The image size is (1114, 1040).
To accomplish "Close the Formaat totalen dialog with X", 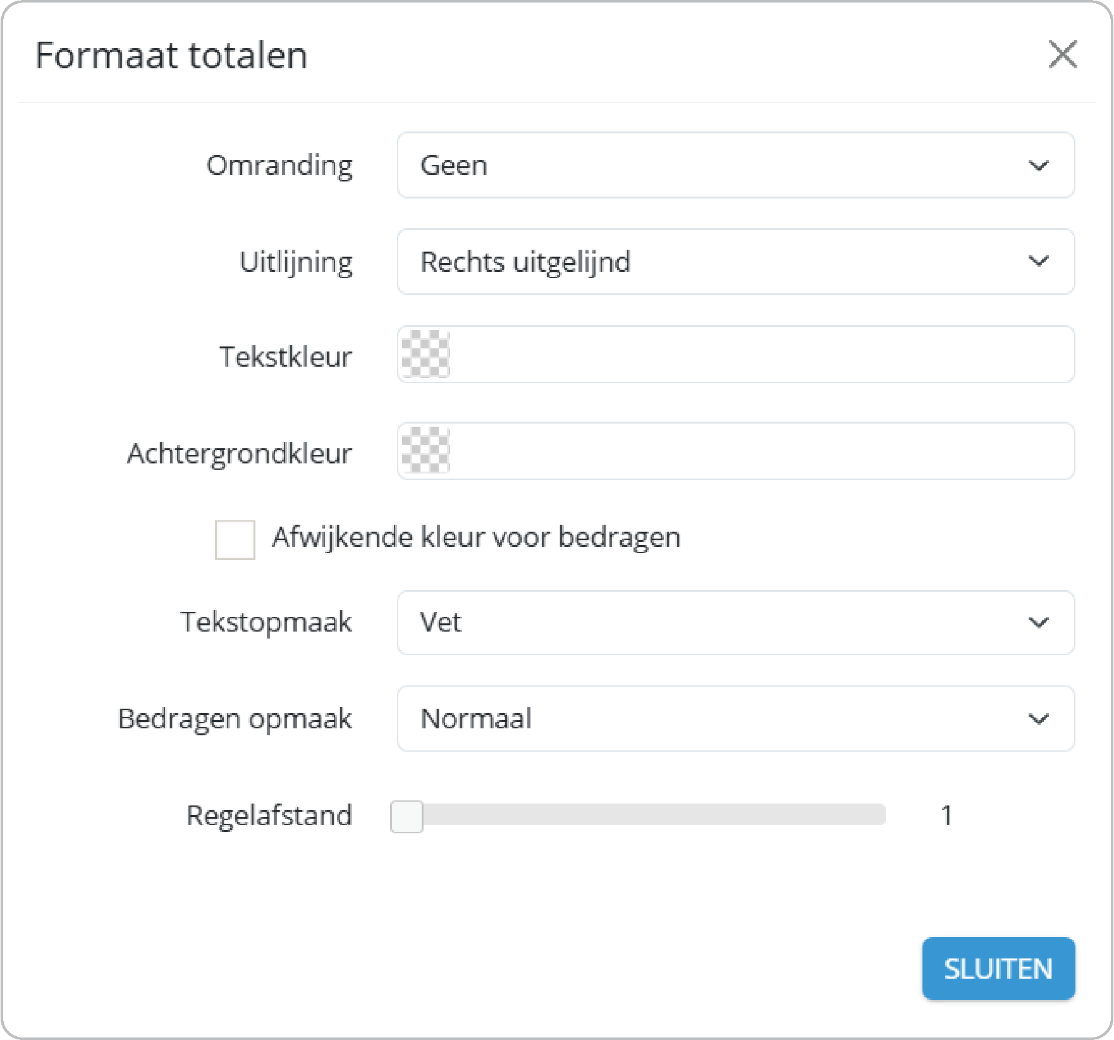I will pos(1062,54).
